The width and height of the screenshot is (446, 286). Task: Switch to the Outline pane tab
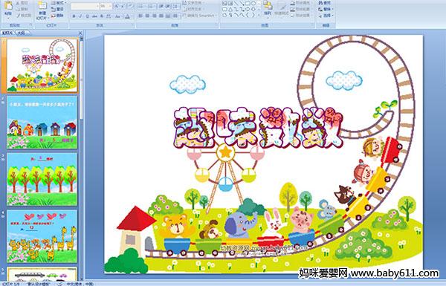point(22,33)
